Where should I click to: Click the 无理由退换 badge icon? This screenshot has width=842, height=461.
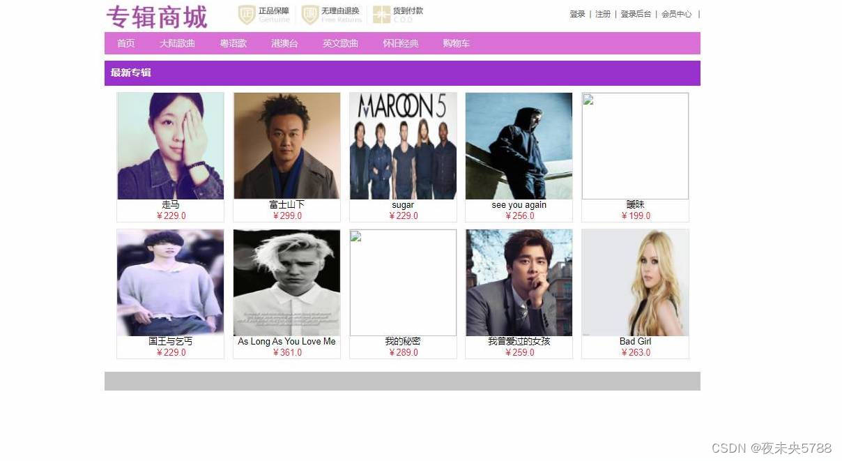(310, 15)
